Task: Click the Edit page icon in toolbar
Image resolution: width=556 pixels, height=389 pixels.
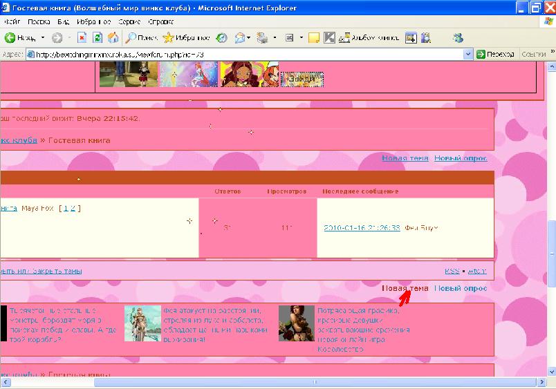Action: [x=289, y=37]
